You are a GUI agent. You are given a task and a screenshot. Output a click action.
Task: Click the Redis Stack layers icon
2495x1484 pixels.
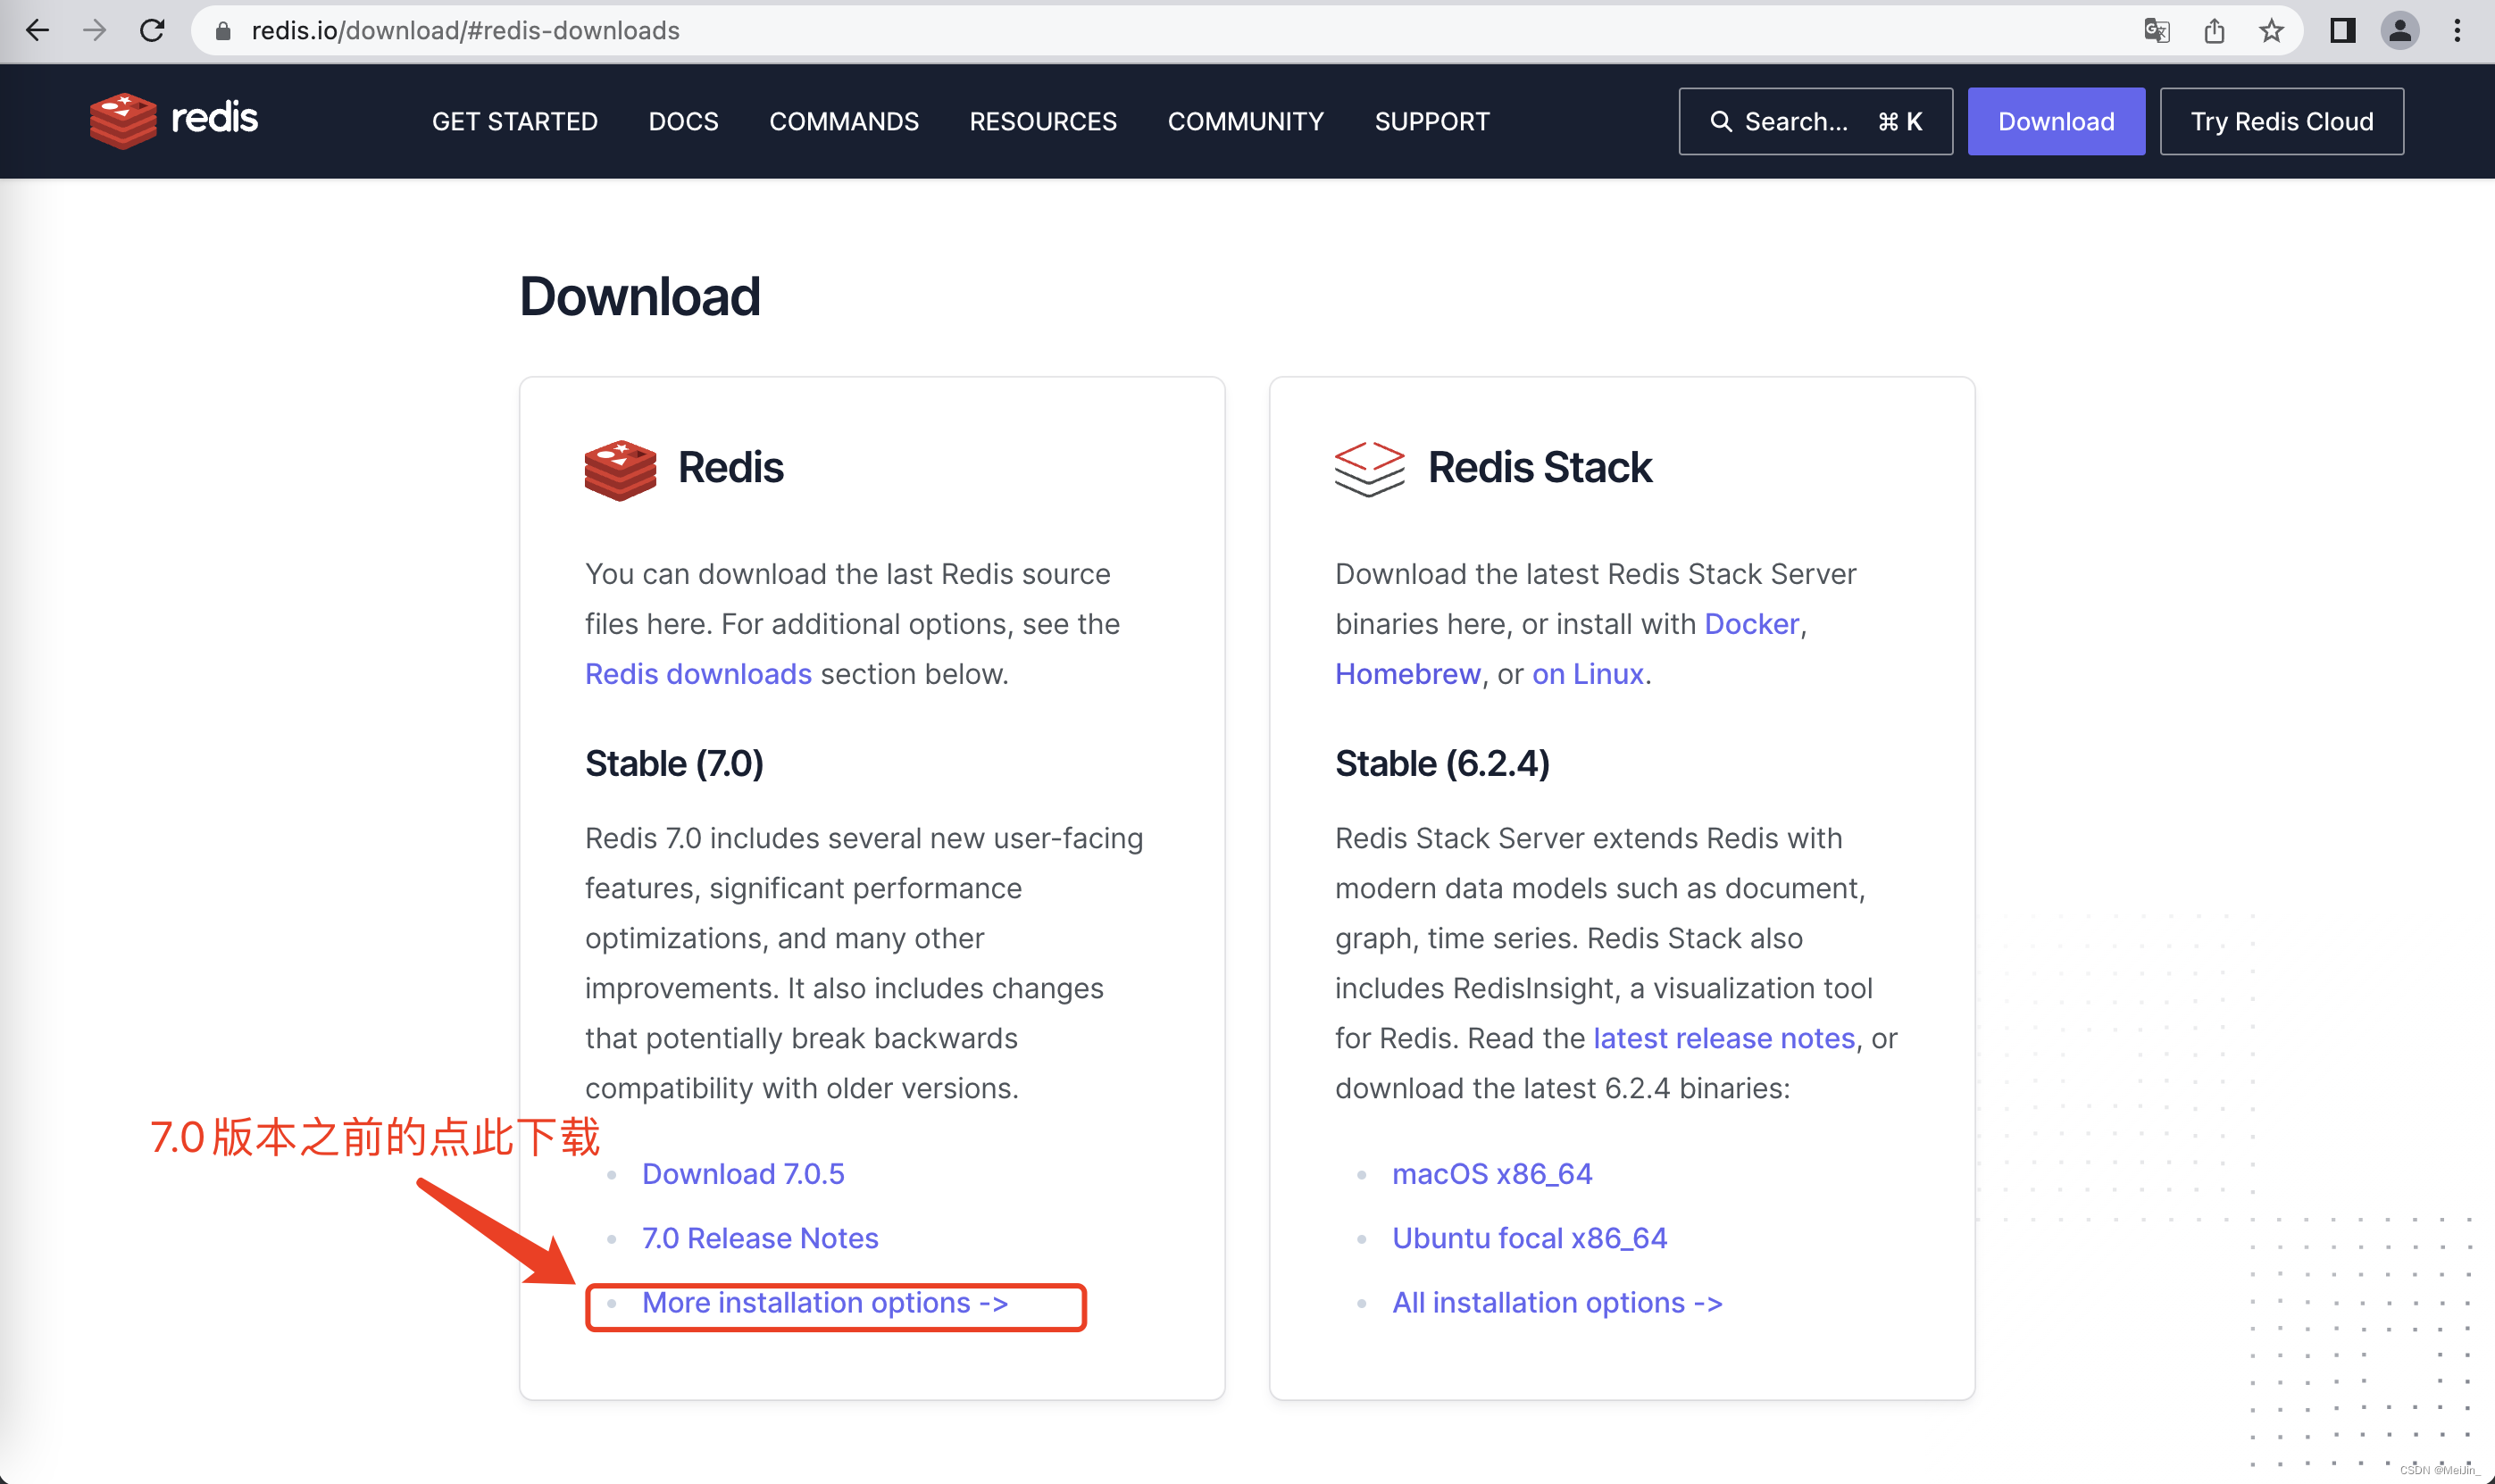pyautogui.click(x=1372, y=466)
